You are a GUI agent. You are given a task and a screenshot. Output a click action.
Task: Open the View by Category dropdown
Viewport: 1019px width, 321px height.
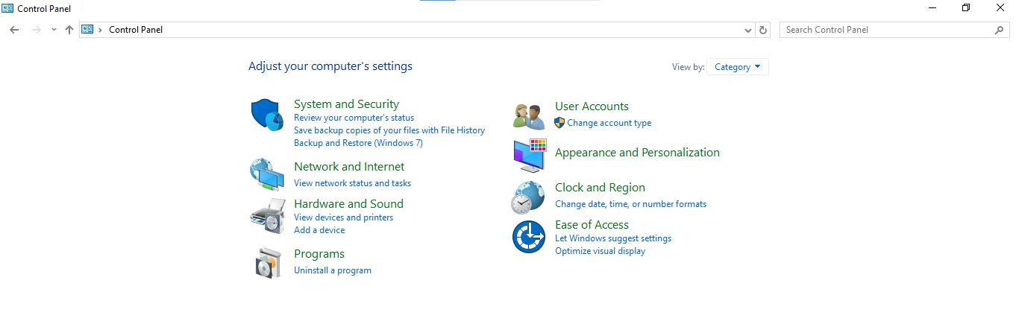(737, 67)
